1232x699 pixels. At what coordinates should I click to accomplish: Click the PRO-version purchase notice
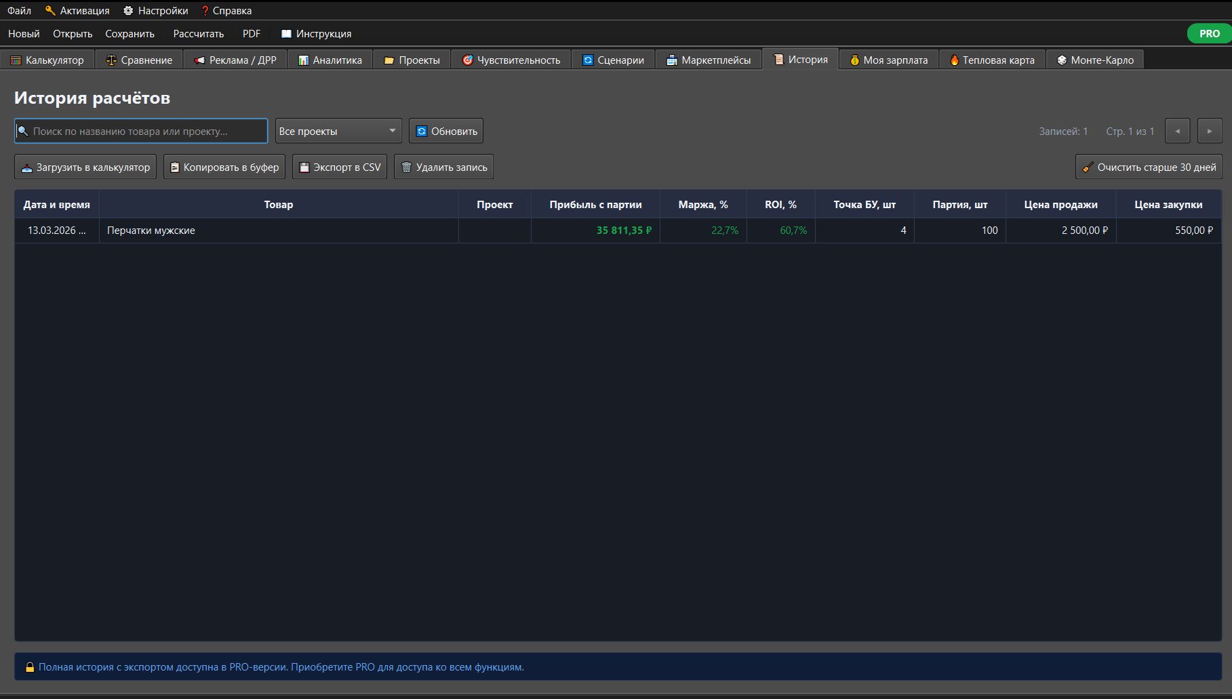pyautogui.click(x=618, y=666)
